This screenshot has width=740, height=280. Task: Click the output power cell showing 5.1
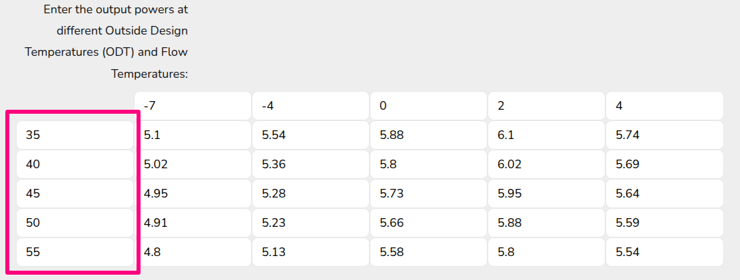point(192,135)
